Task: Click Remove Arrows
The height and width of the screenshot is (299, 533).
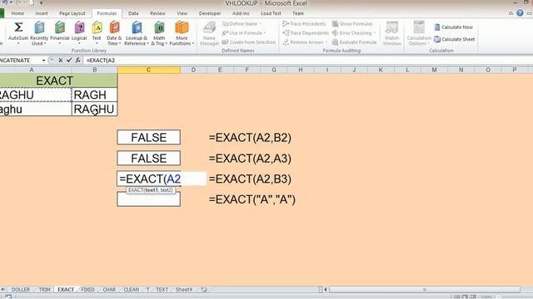Action: (305, 42)
